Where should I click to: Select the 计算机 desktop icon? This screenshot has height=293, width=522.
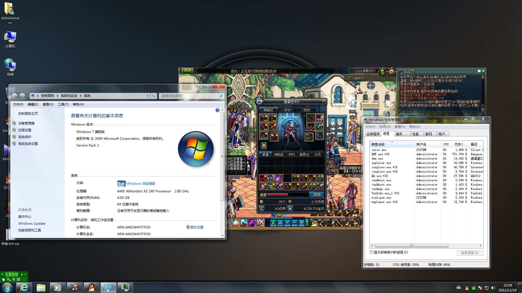[10, 40]
